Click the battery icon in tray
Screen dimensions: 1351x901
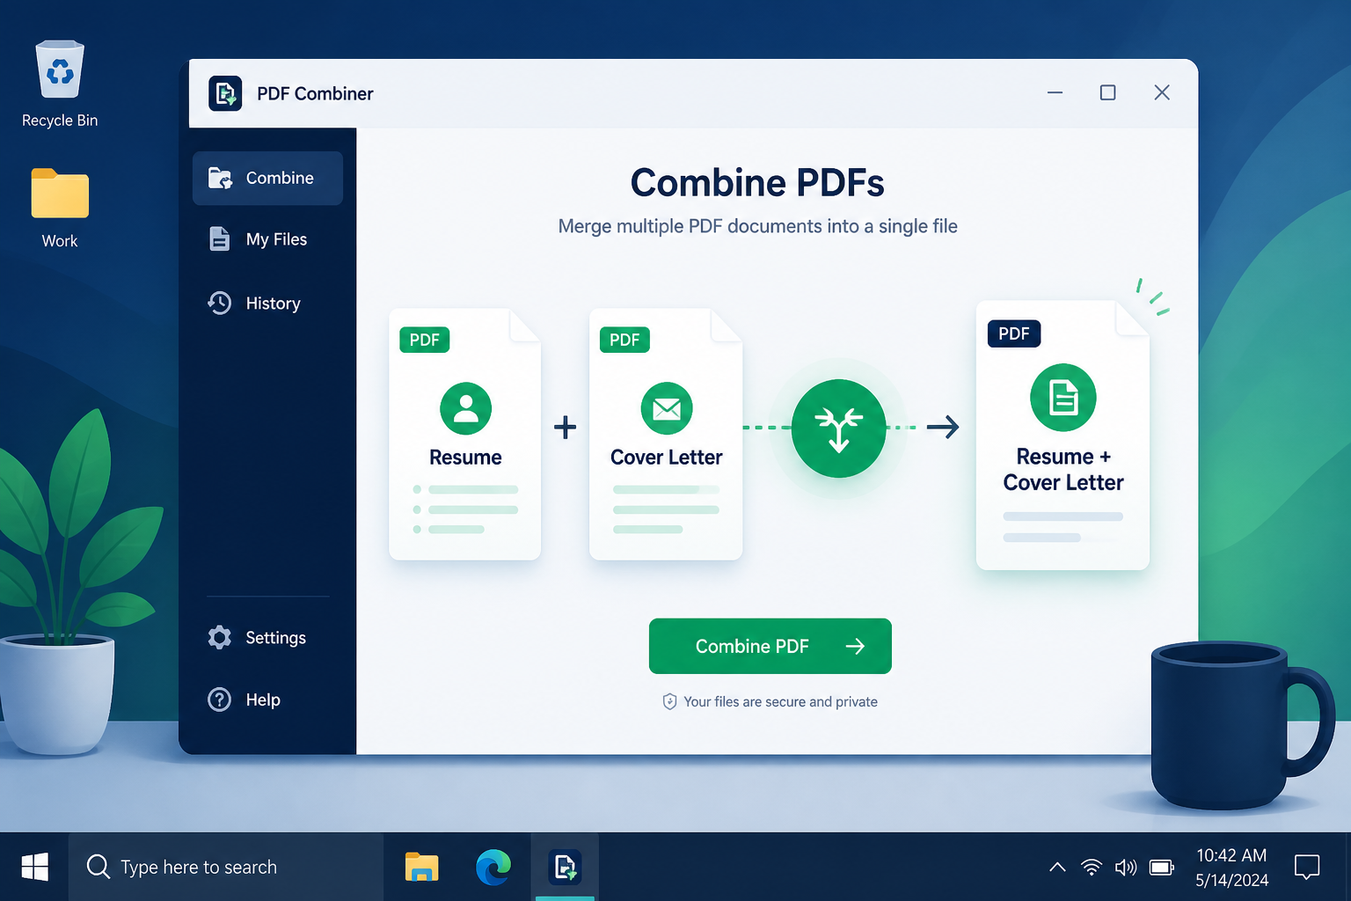[x=1162, y=868]
